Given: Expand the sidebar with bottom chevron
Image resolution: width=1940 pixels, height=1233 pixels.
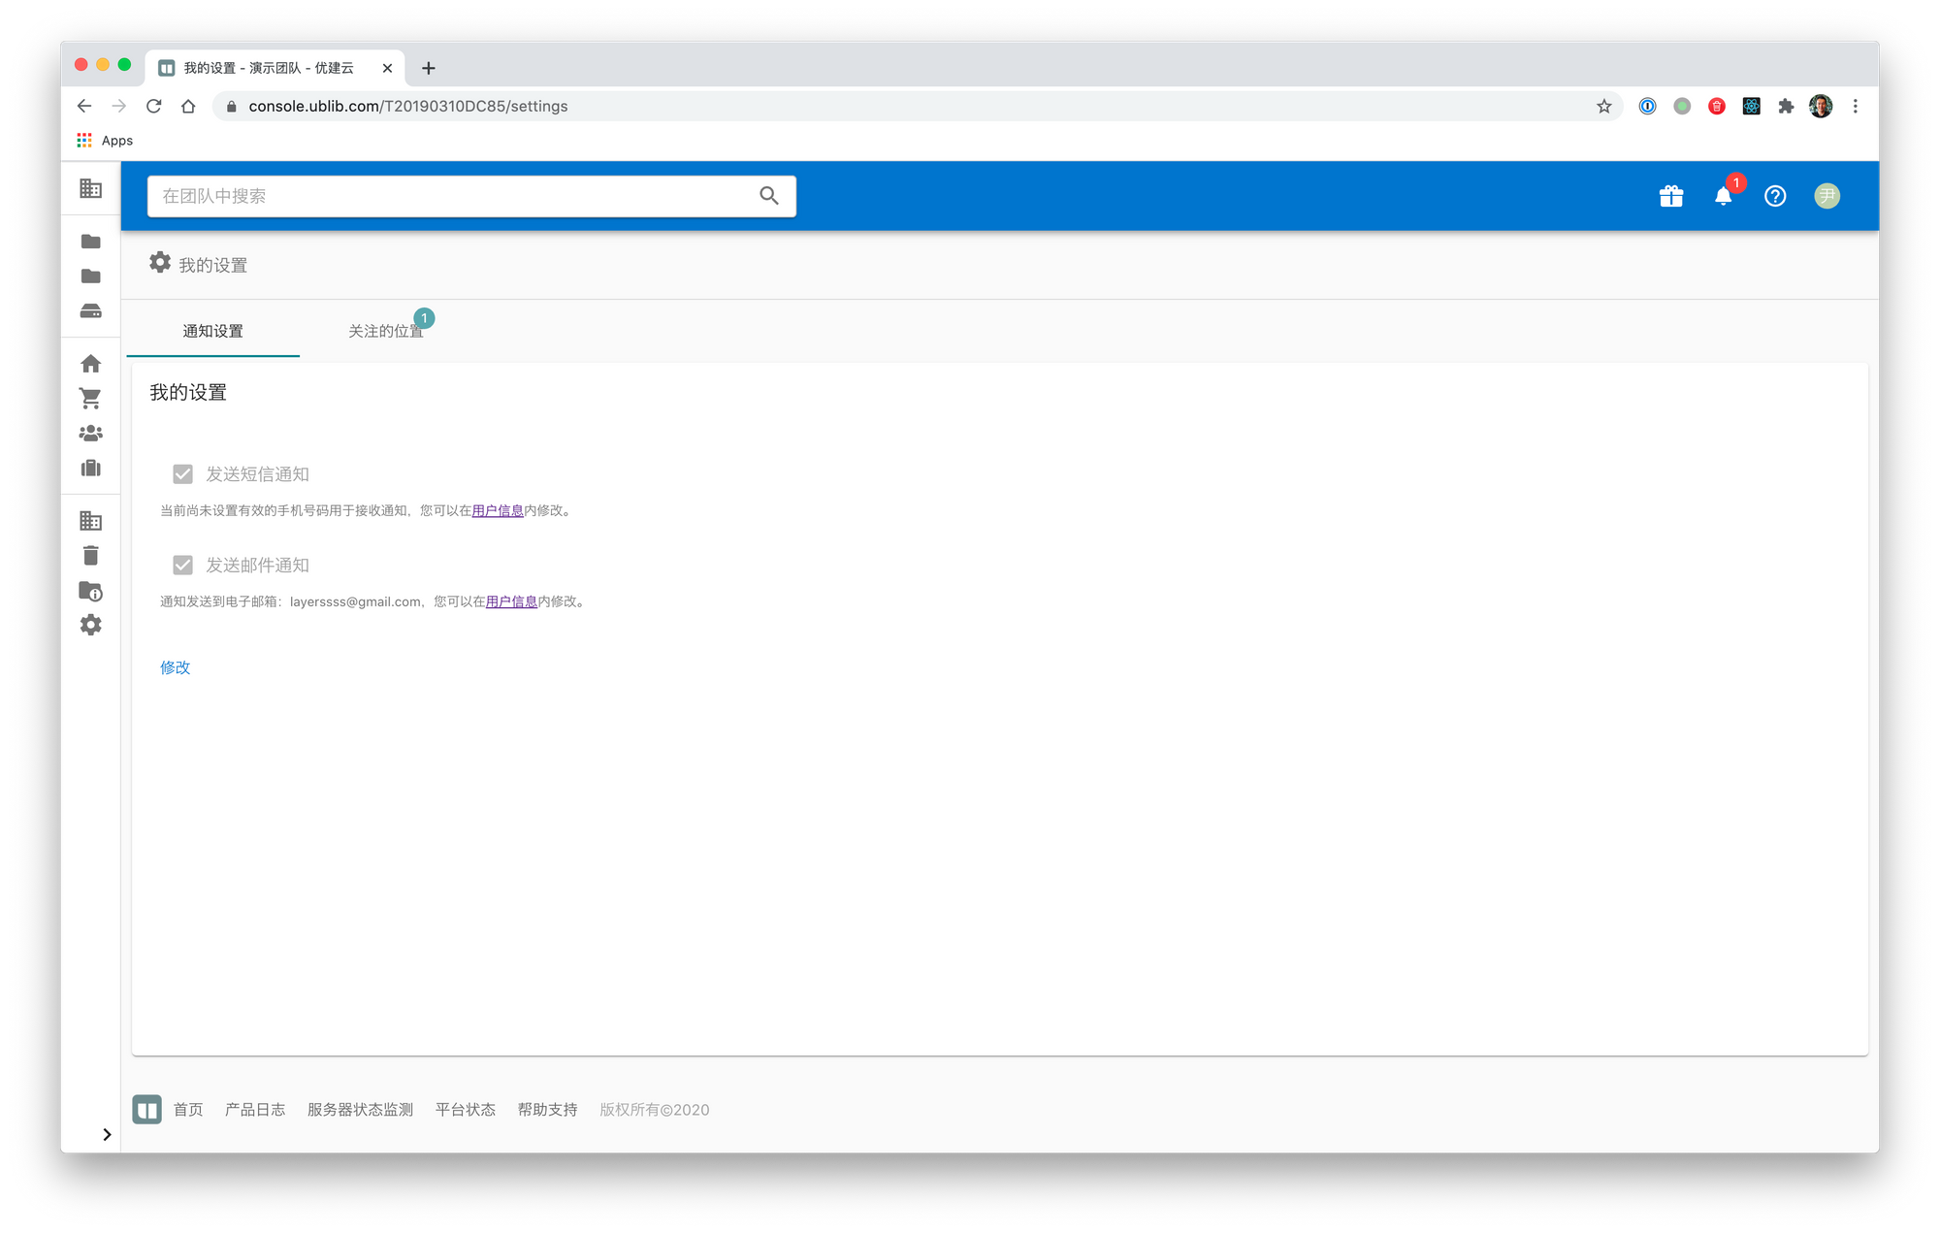Looking at the screenshot, I should [107, 1134].
